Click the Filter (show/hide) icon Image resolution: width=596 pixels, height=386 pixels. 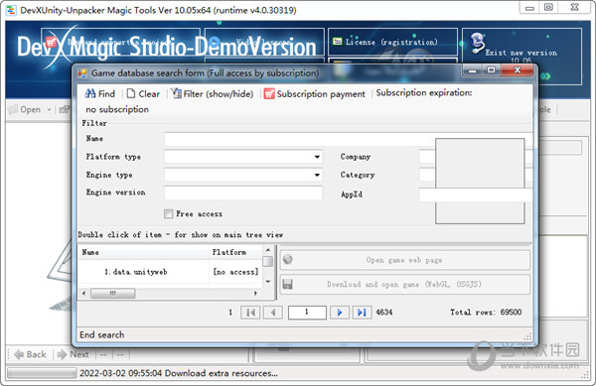(x=176, y=93)
